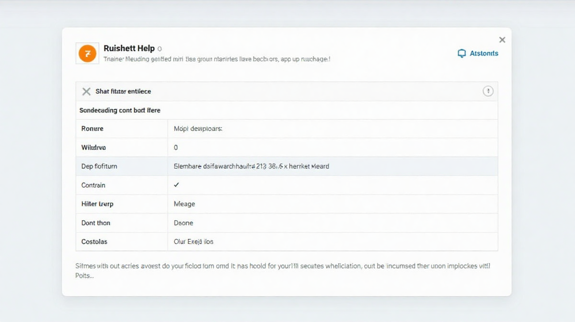
Task: Click the Wiltdrvo value of 0
Action: [176, 148]
